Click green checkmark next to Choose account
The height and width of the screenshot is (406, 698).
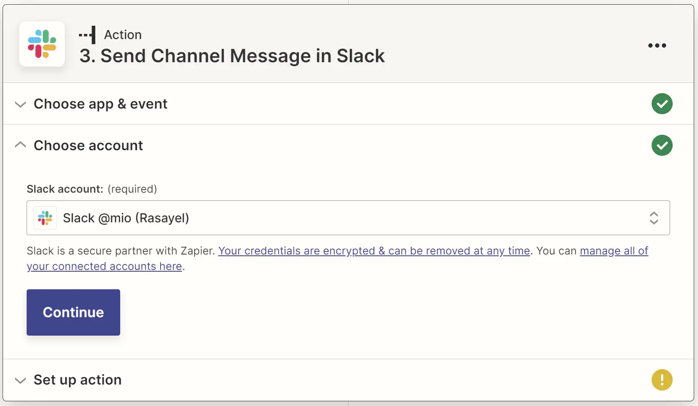662,145
